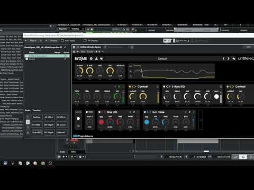Image resolution: width=254 pixels, height=190 pixels.
Task: Click the triangle icon beside BYOME gear
Action: 96,59
